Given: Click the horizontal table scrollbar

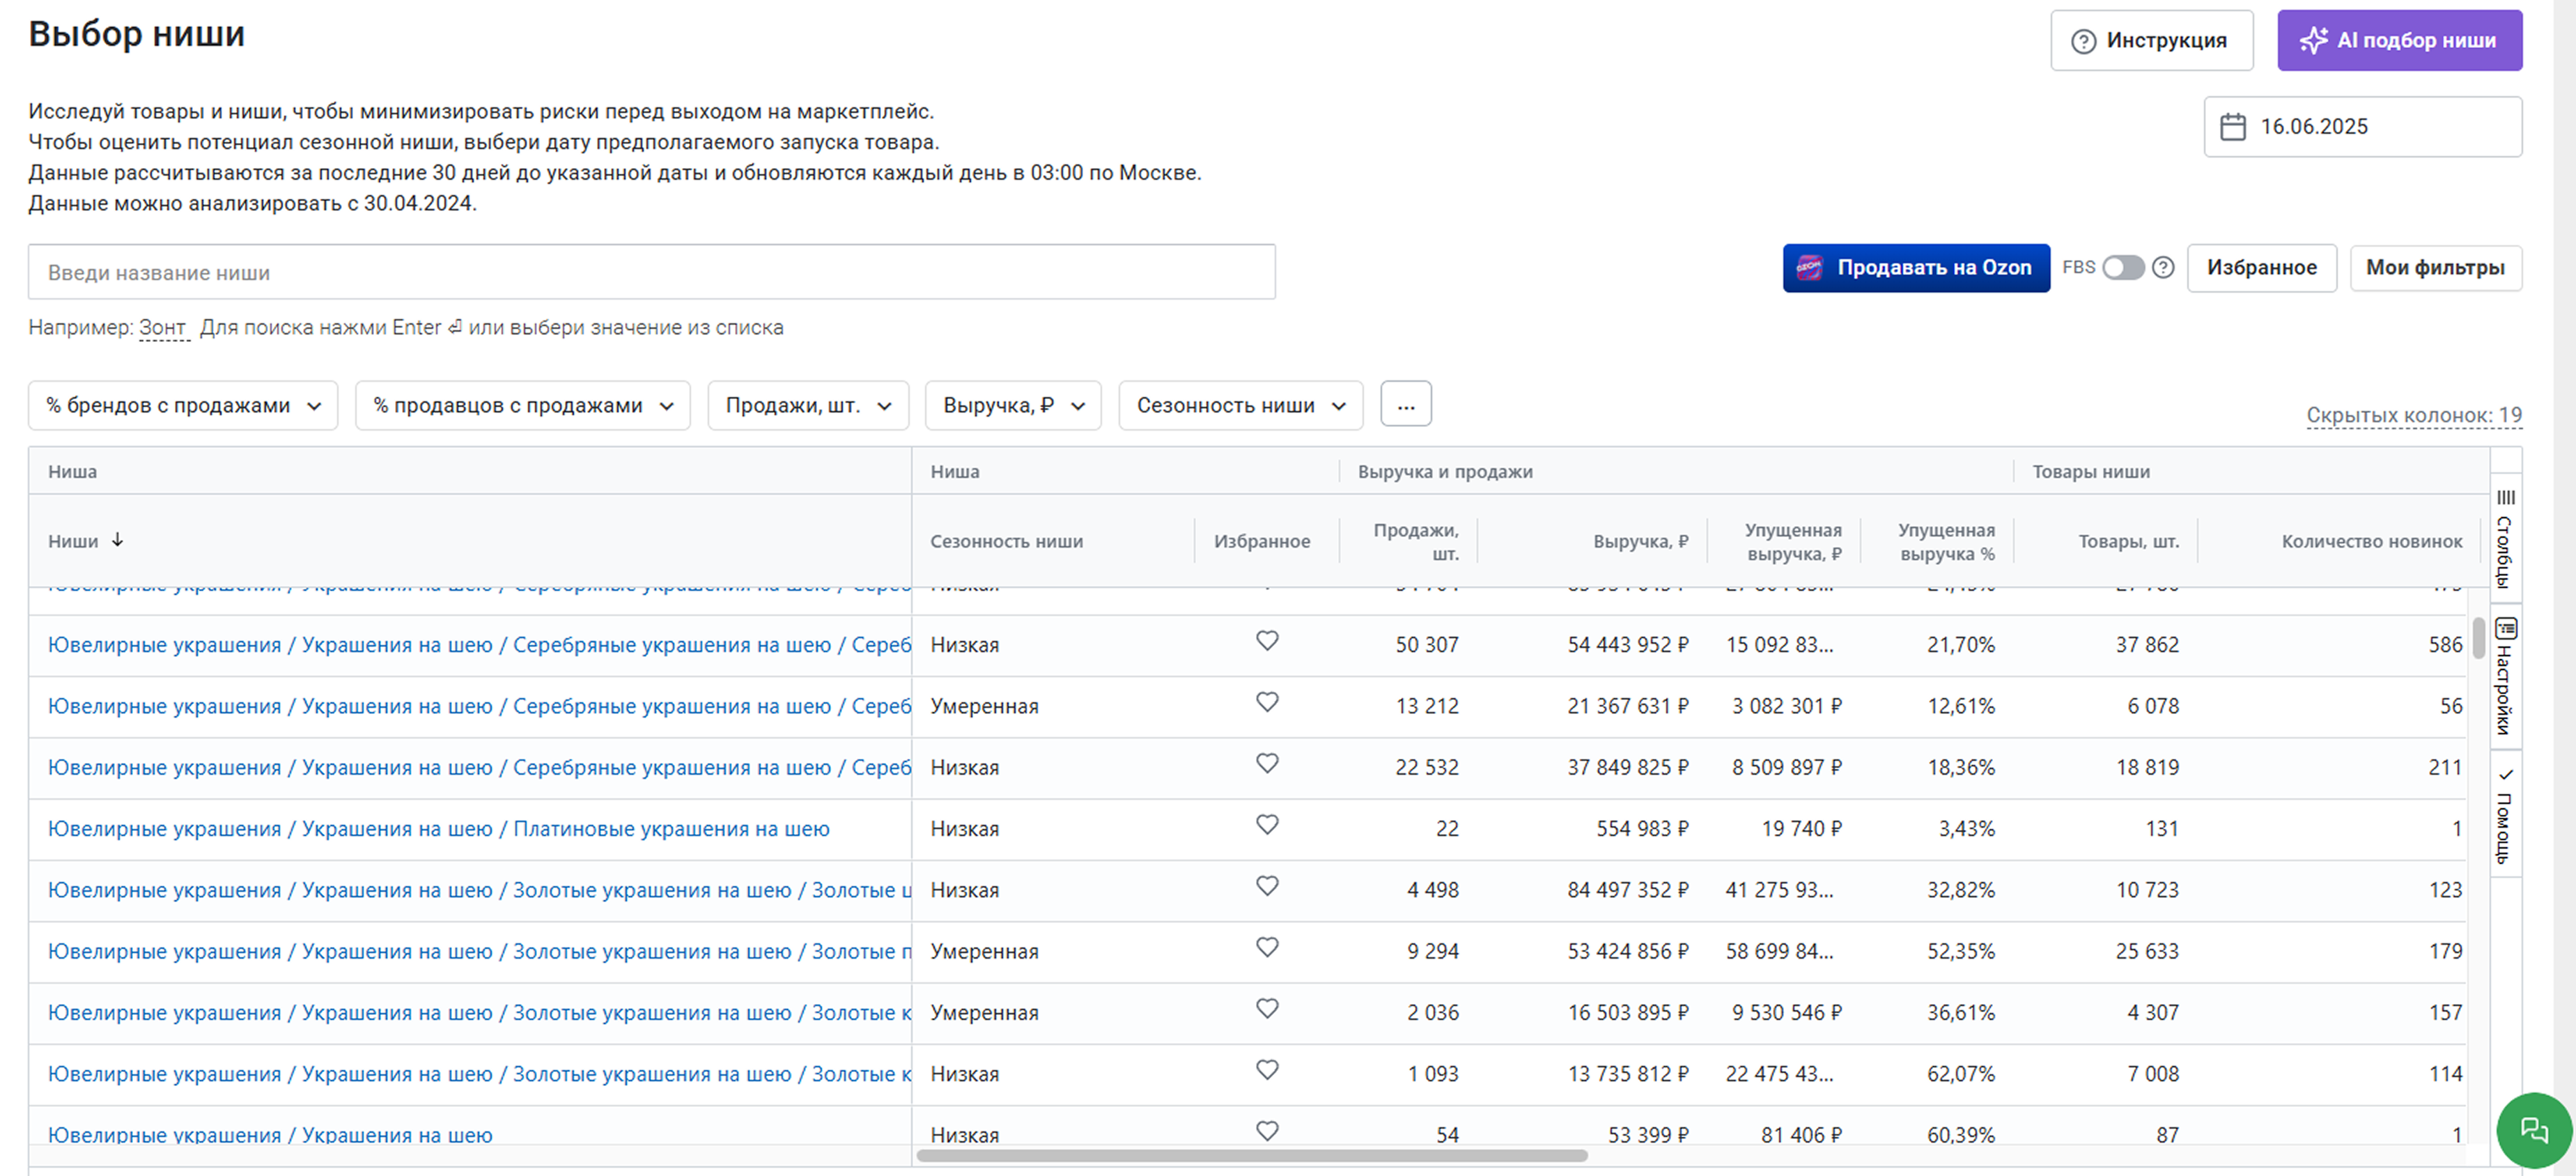Looking at the screenshot, I should (1252, 1156).
